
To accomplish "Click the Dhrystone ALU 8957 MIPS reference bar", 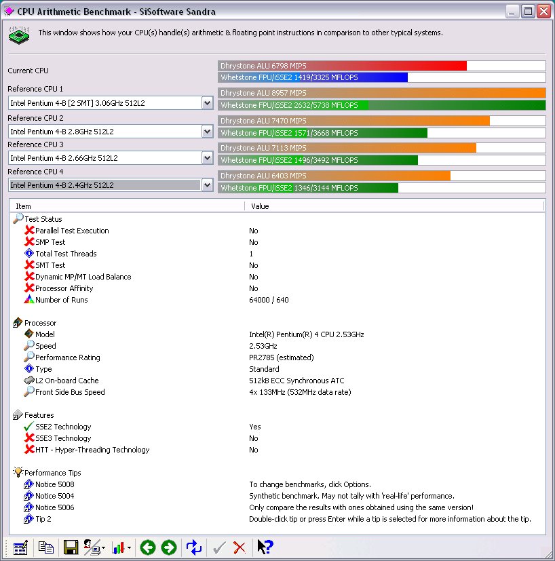I will 382,93.
